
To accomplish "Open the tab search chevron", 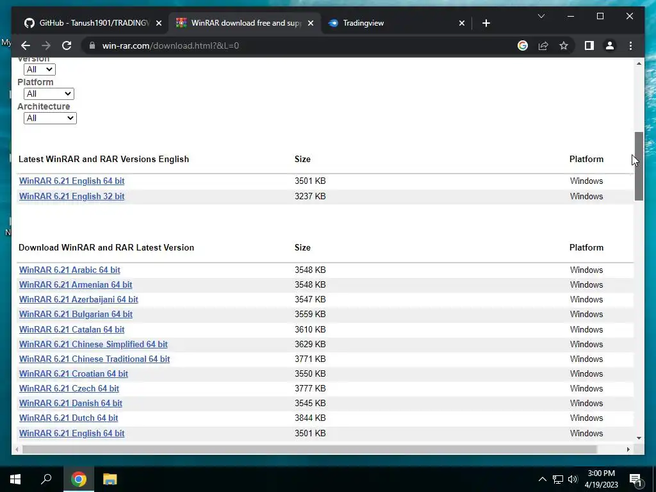I will [541, 16].
